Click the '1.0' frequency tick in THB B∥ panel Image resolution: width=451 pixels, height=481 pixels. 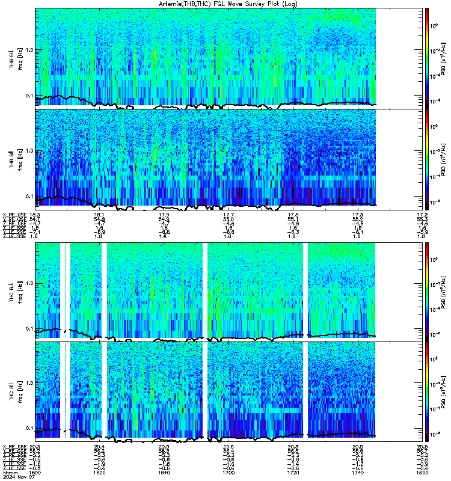pyautogui.click(x=29, y=151)
